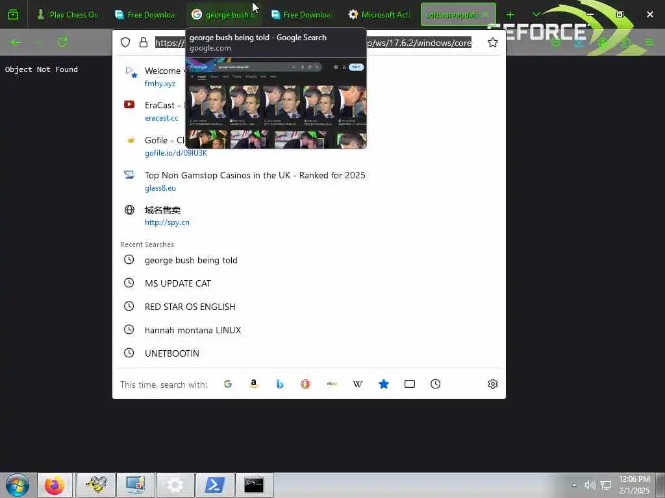Open search settings gear
Image resolution: width=665 pixels, height=498 pixels.
tap(492, 384)
